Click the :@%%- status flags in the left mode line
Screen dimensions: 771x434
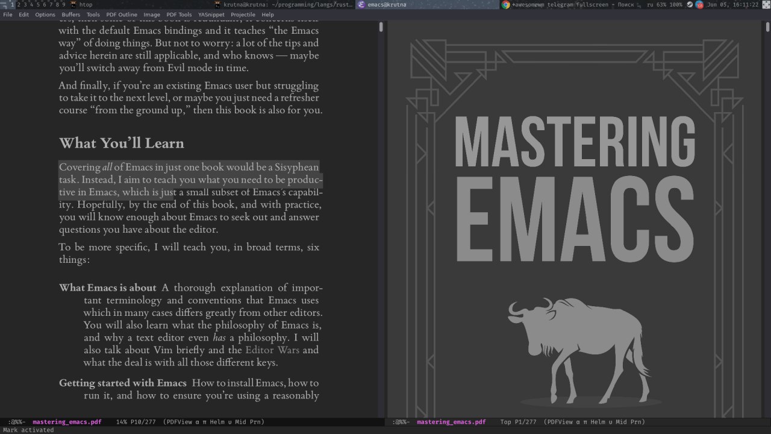tap(16, 422)
